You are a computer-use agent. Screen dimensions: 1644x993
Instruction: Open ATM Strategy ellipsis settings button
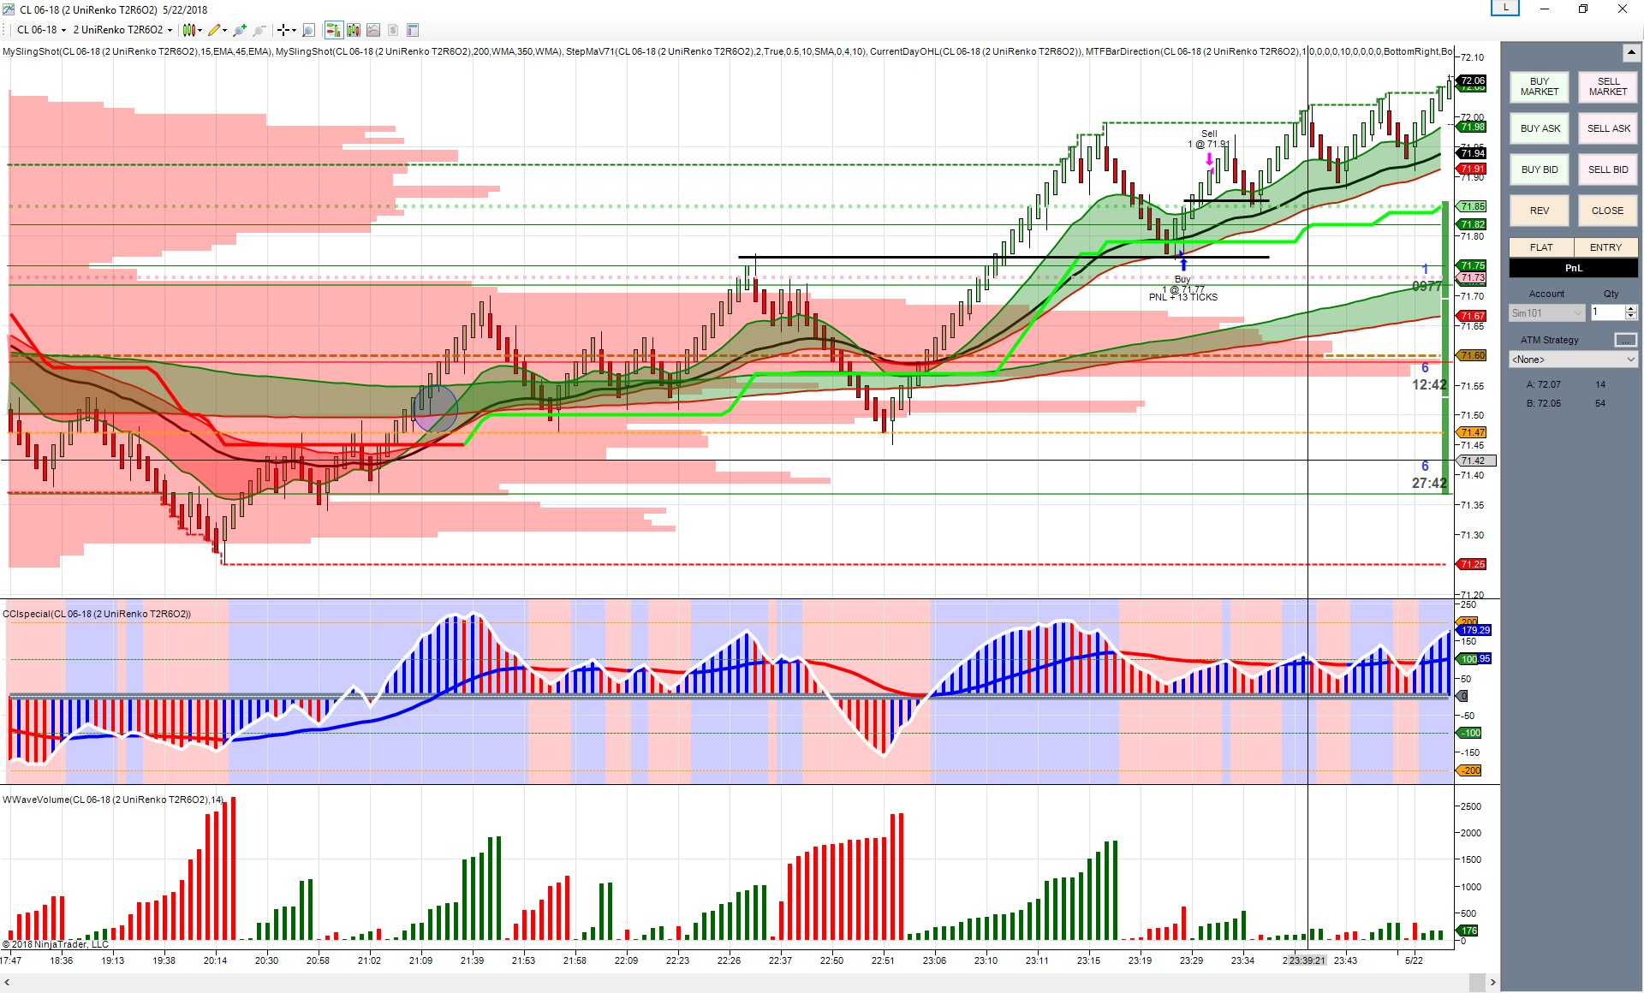1625,340
